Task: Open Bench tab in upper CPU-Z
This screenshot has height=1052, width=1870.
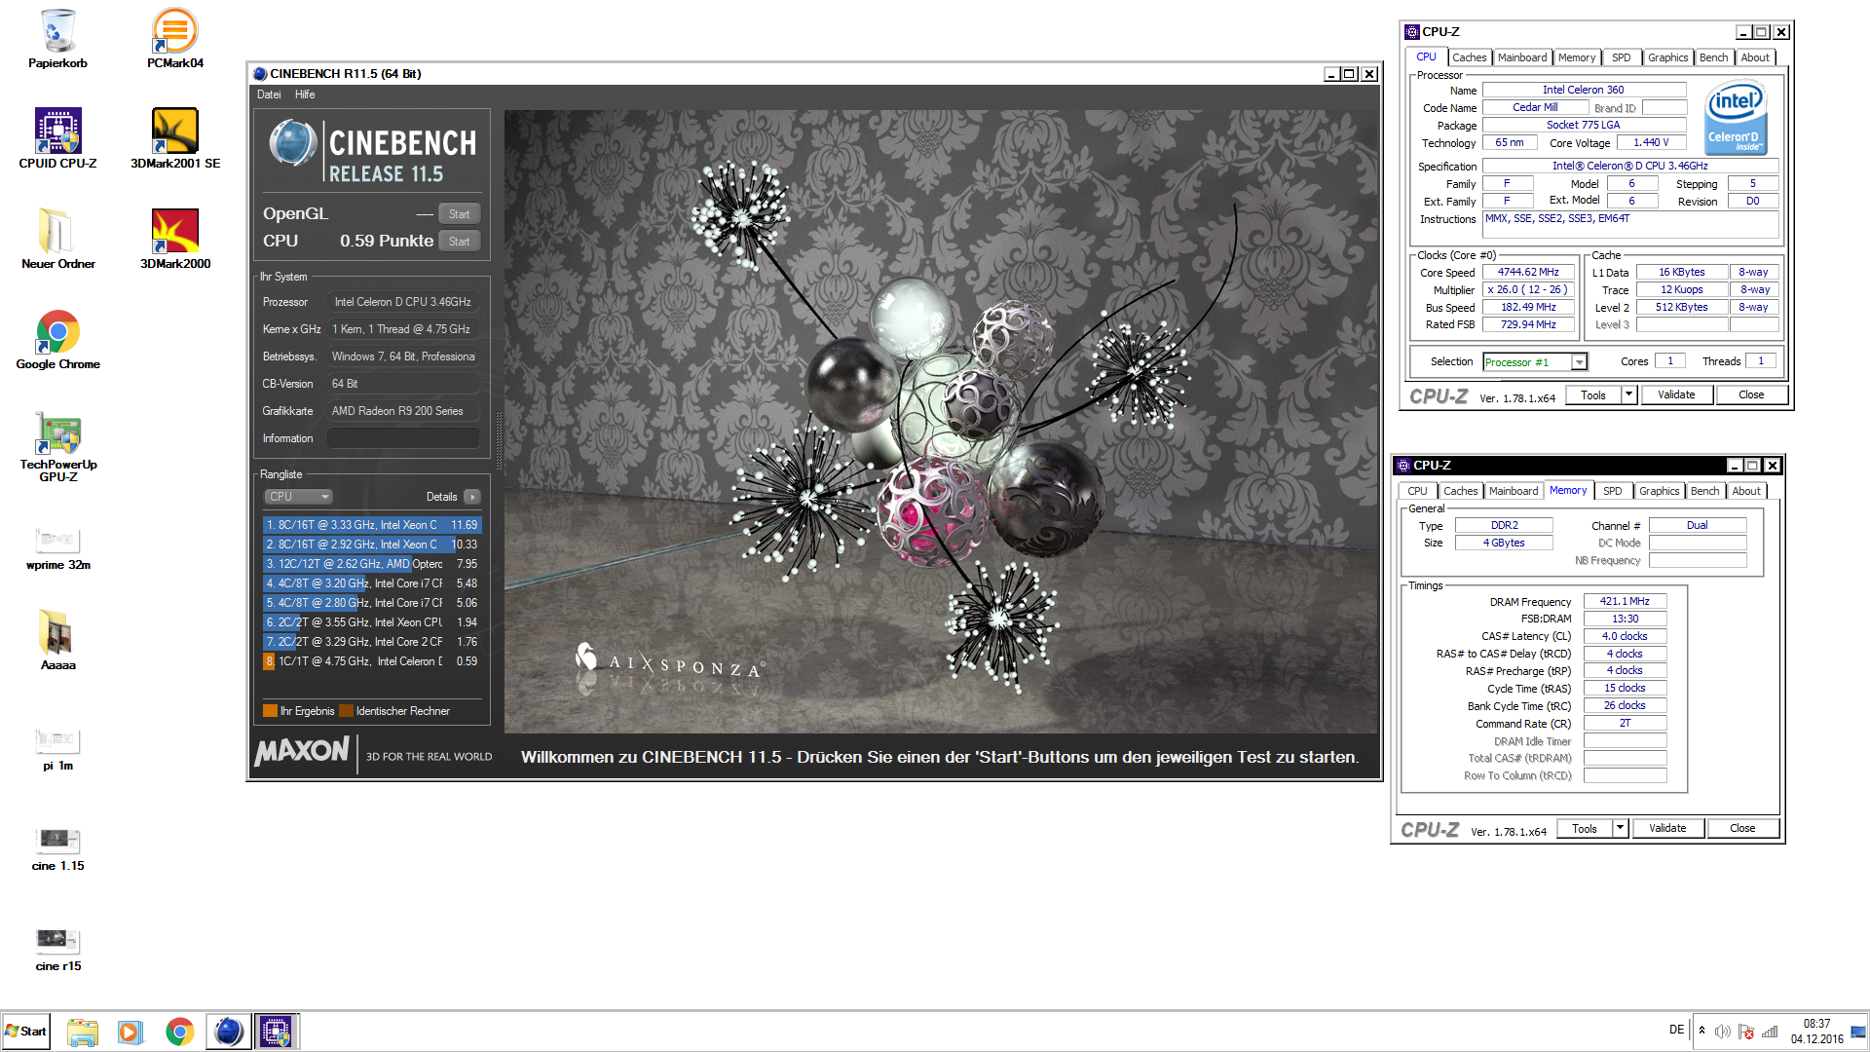Action: tap(1713, 57)
